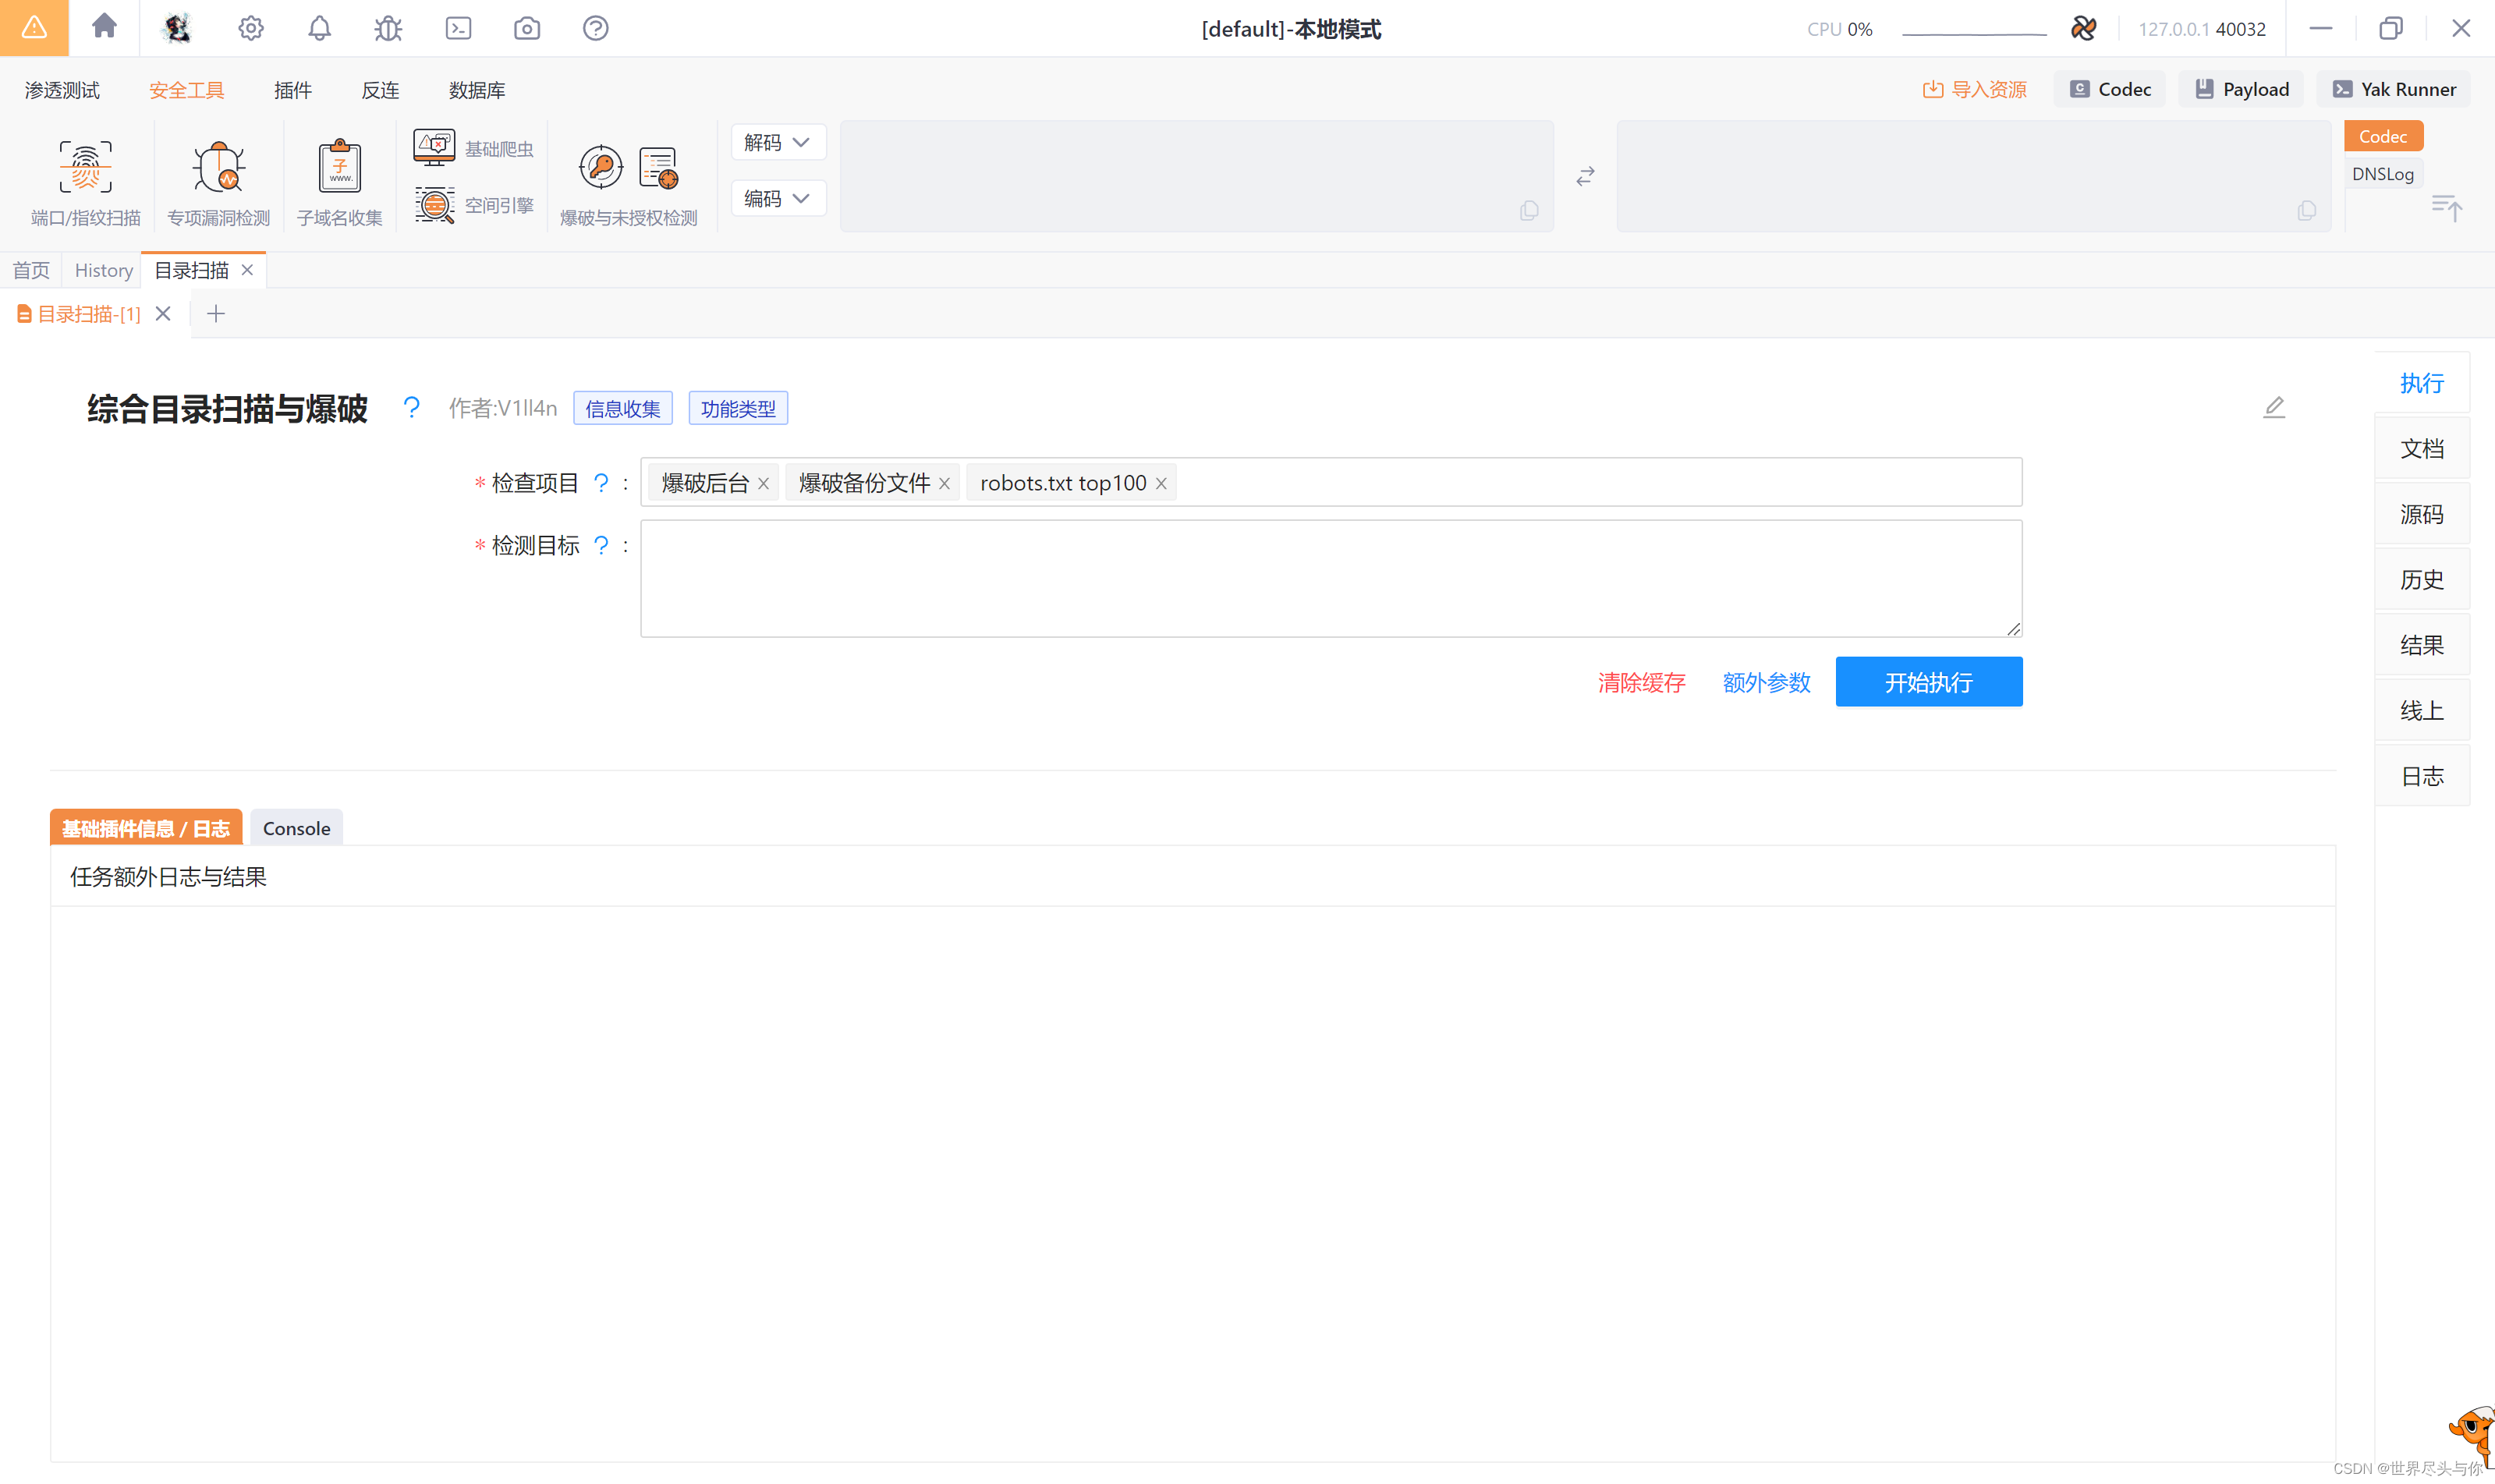Select the 文档 side panel tab
This screenshot has height=1484, width=2495.
point(2422,448)
